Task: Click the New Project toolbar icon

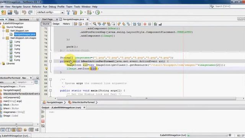Action: [3, 12]
